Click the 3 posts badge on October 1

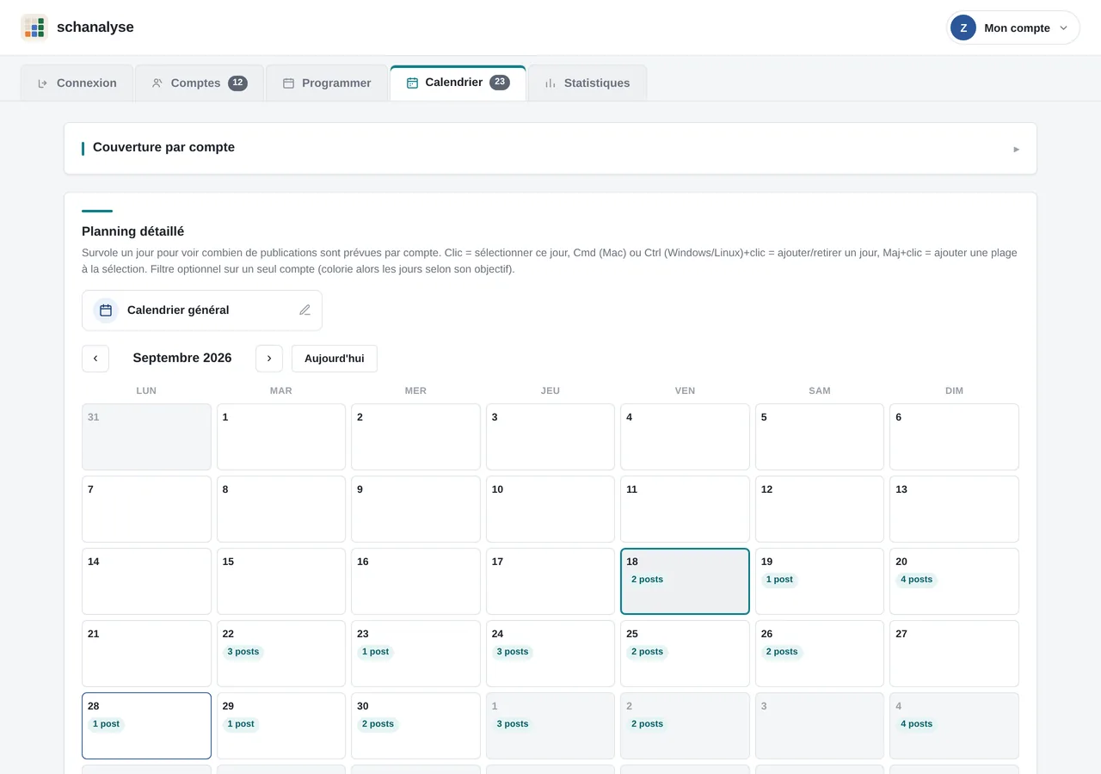point(513,724)
